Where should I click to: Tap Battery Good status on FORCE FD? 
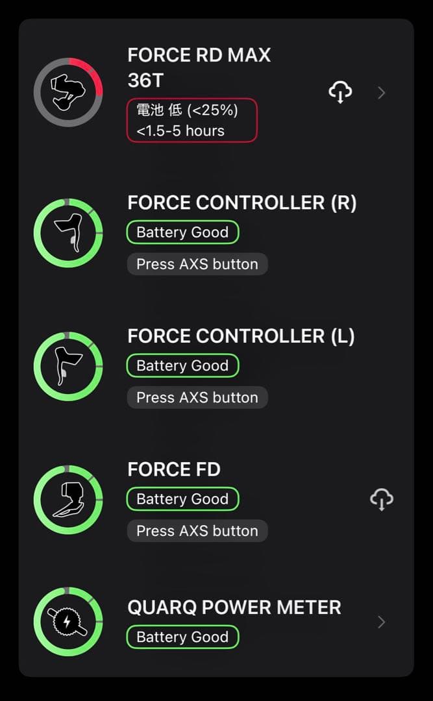coord(182,498)
